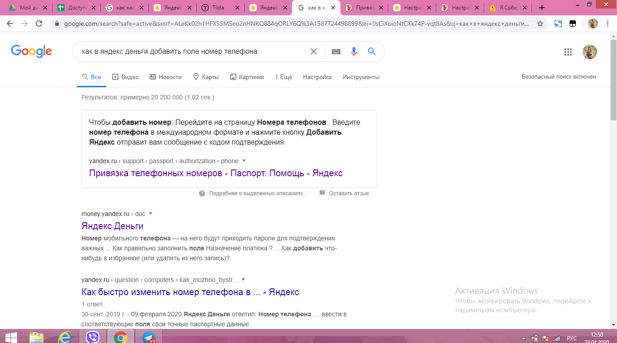Image resolution: width=617 pixels, height=343 pixels.
Task: Select the Все results filter
Action: point(91,77)
